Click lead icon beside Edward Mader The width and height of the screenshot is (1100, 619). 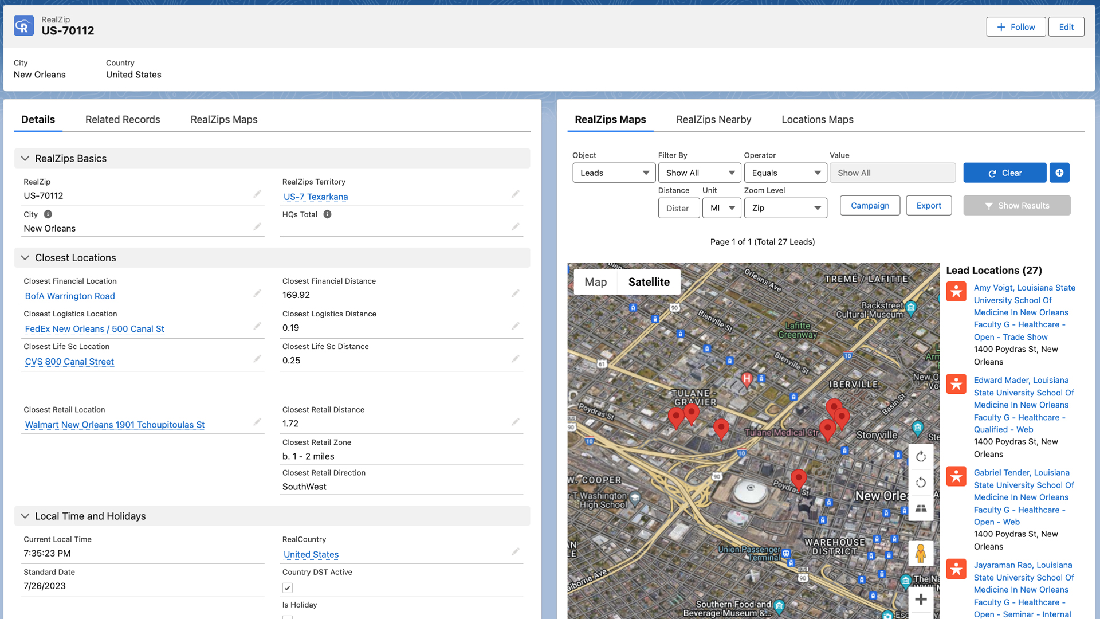tap(956, 384)
